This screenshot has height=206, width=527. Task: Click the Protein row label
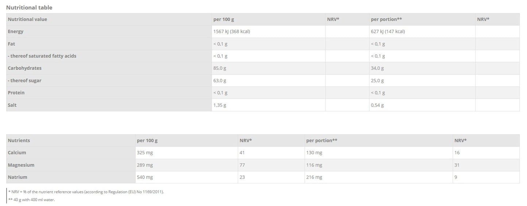(x=16, y=93)
